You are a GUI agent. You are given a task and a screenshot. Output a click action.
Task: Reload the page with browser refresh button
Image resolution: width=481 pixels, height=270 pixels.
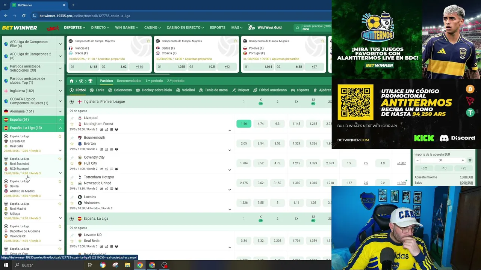click(x=24, y=16)
